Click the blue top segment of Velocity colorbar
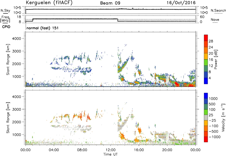The height and width of the screenshot is (156, 226). (x=206, y=96)
